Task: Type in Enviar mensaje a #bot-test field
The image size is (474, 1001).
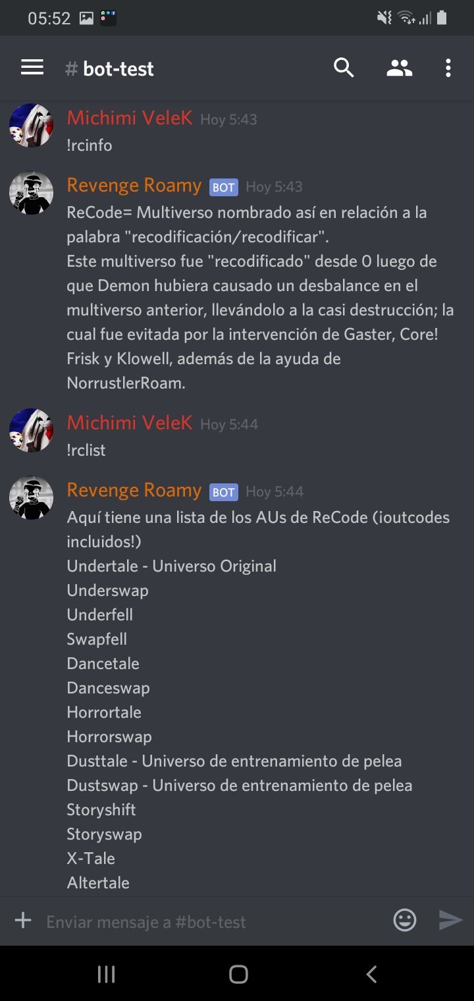Action: pos(214,921)
